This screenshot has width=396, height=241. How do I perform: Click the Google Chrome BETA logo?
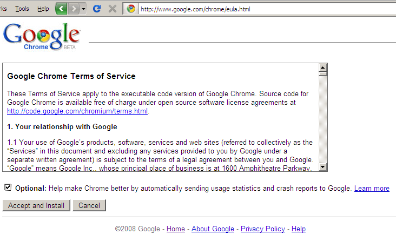[x=42, y=36]
